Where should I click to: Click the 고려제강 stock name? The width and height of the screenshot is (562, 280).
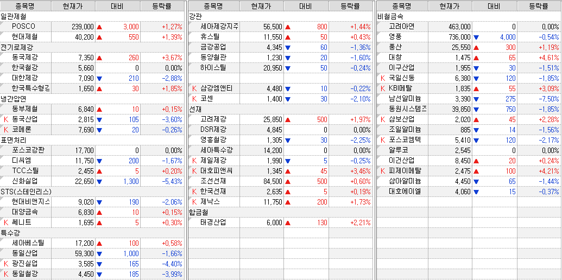213,119
